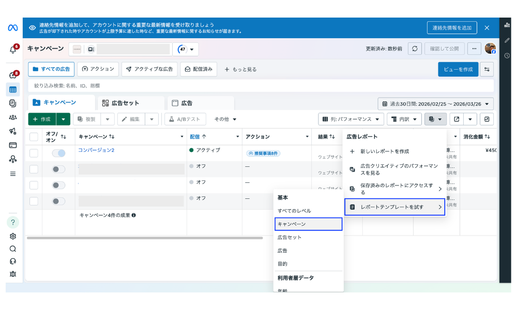Open the notifications bell icon
Screen dimensions: 517x310
(13, 50)
